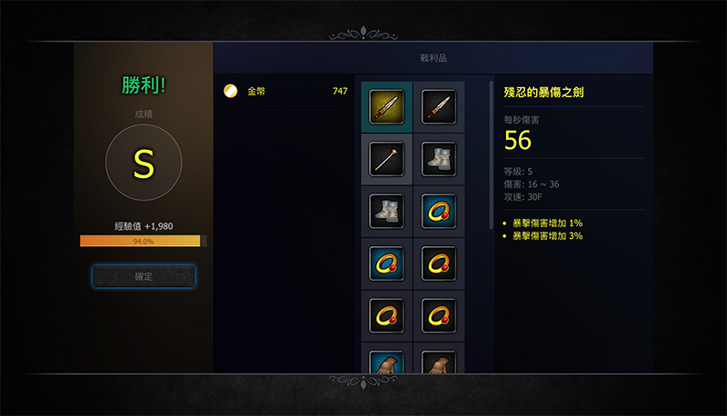This screenshot has height=416, width=727.
Task: Click the loot list vertical scrollbar
Action: click(491, 155)
